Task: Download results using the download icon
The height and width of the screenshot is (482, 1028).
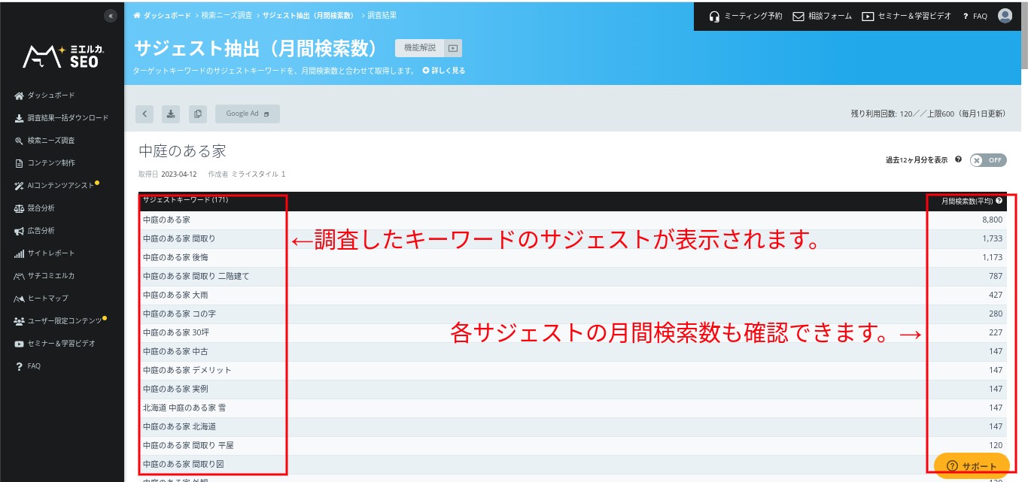Action: pyautogui.click(x=171, y=114)
